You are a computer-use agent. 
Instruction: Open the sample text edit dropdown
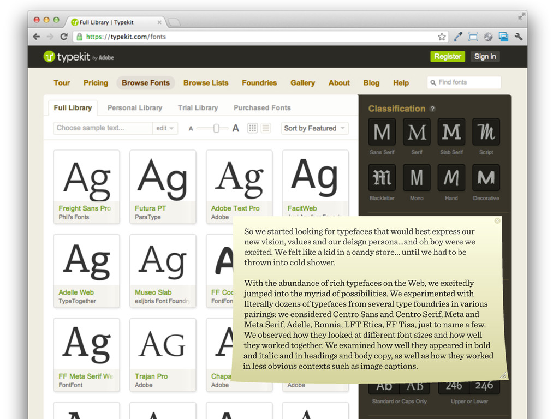[165, 128]
